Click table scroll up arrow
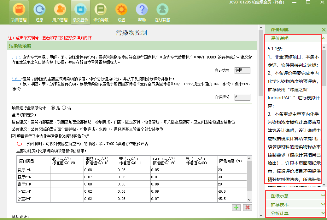Image resolution: width=327 pixels, height=220 pixels. pos(249,158)
